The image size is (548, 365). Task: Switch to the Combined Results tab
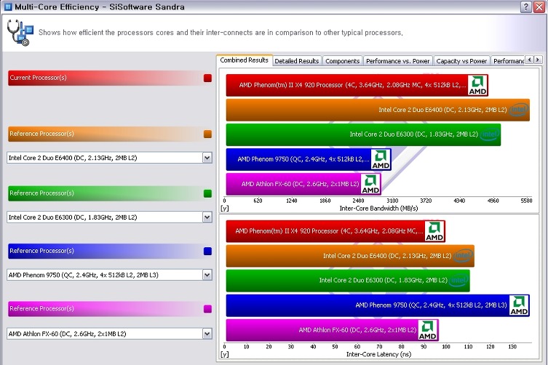click(x=245, y=60)
